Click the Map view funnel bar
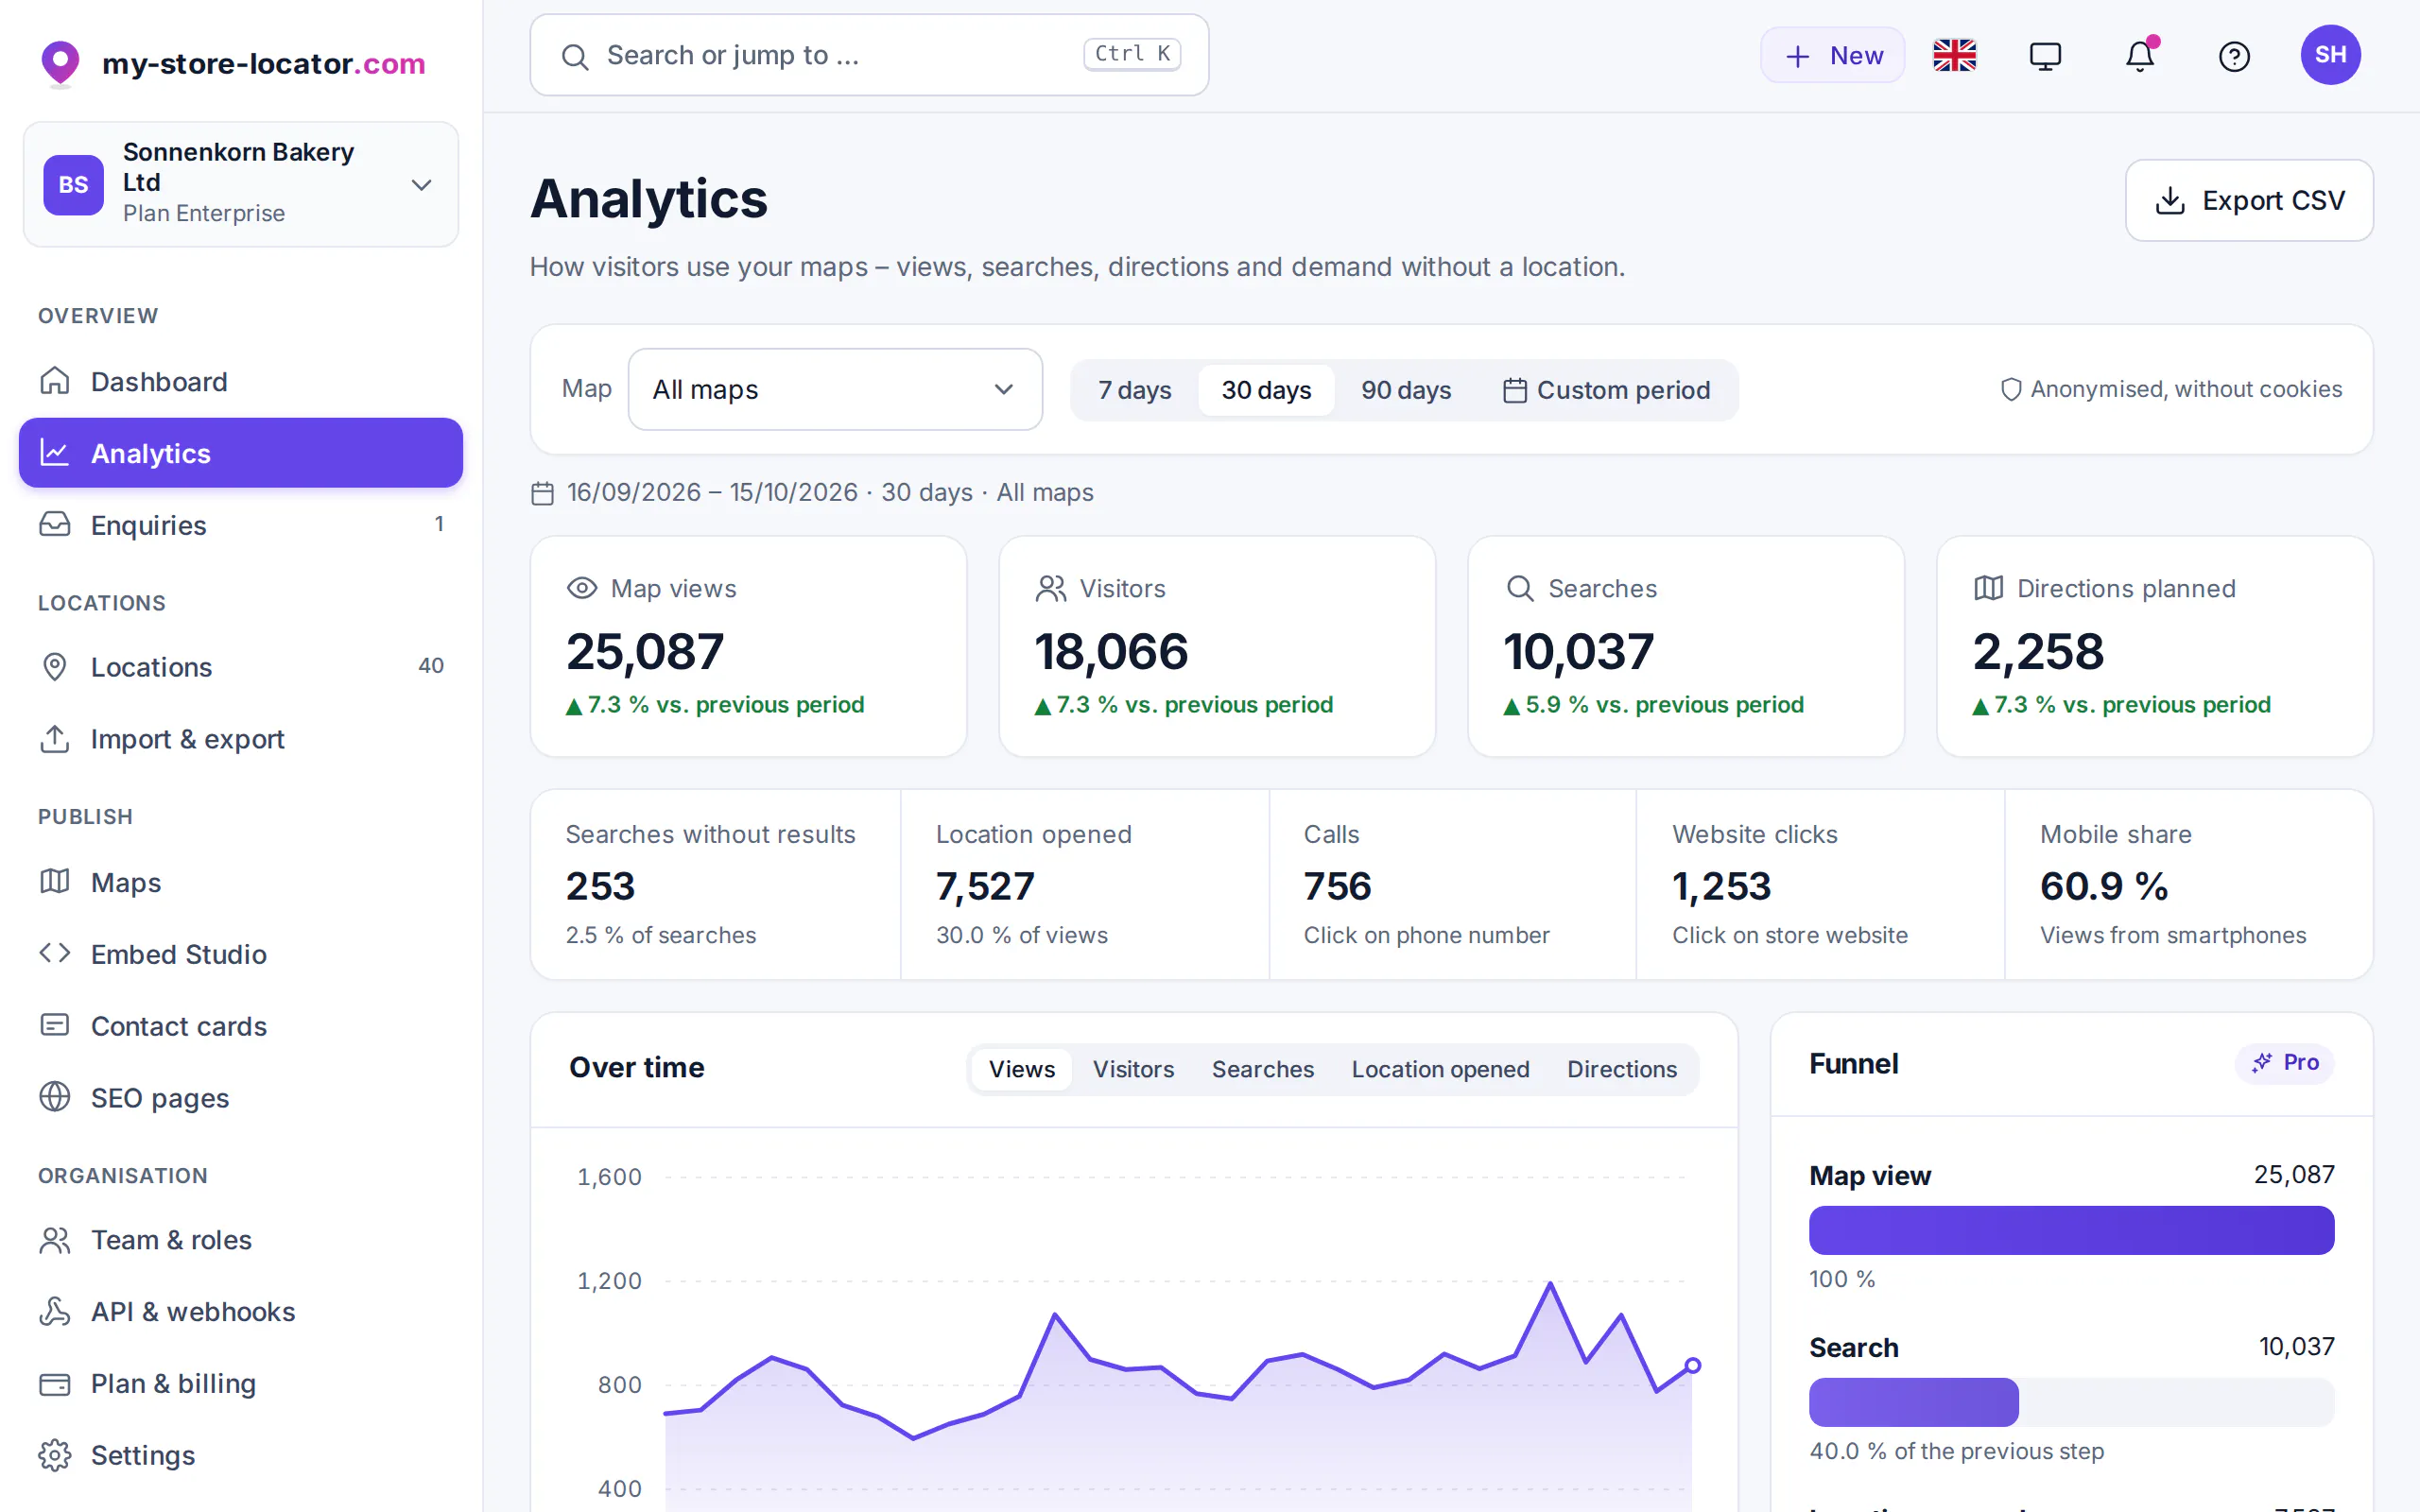The height and width of the screenshot is (1512, 2420). point(2071,1230)
